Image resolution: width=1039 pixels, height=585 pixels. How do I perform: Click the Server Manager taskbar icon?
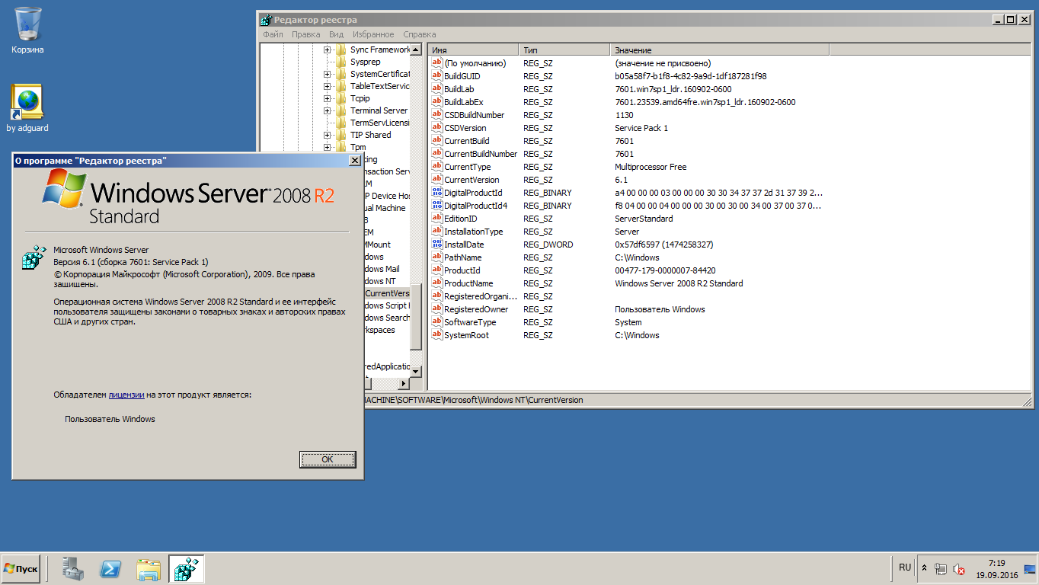point(74,569)
